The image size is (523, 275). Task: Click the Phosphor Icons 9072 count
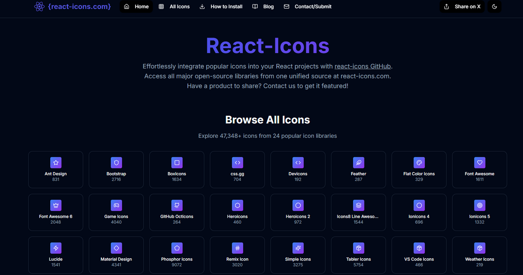point(177,265)
